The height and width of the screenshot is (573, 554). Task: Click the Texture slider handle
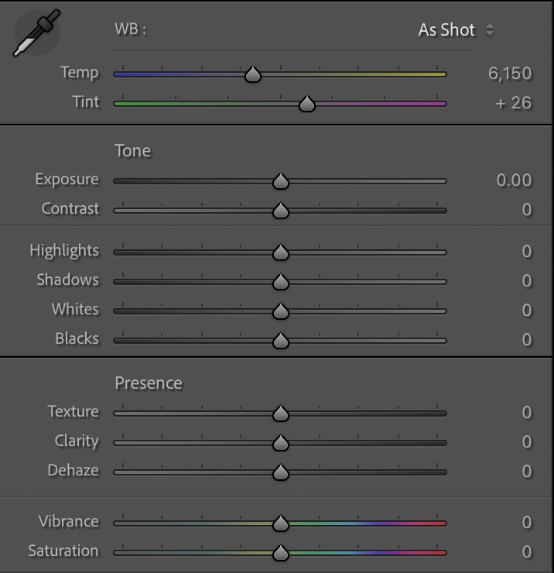281,413
